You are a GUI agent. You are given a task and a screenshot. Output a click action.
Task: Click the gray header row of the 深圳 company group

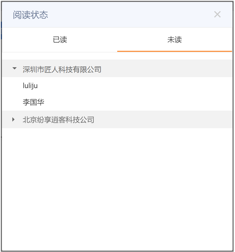coord(117,68)
